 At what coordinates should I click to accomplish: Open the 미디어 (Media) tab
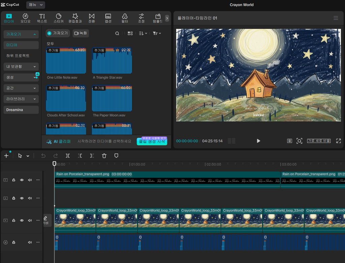click(9, 18)
